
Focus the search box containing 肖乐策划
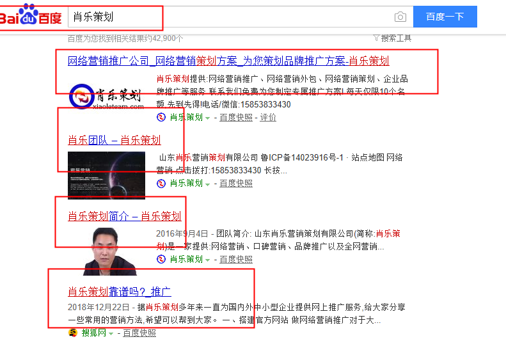230,17
